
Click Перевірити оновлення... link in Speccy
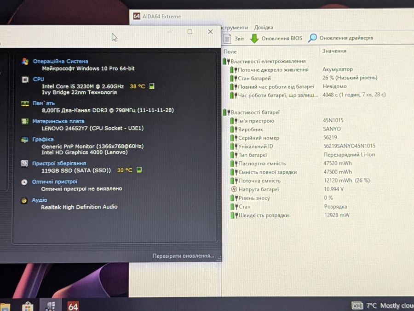[x=183, y=256]
